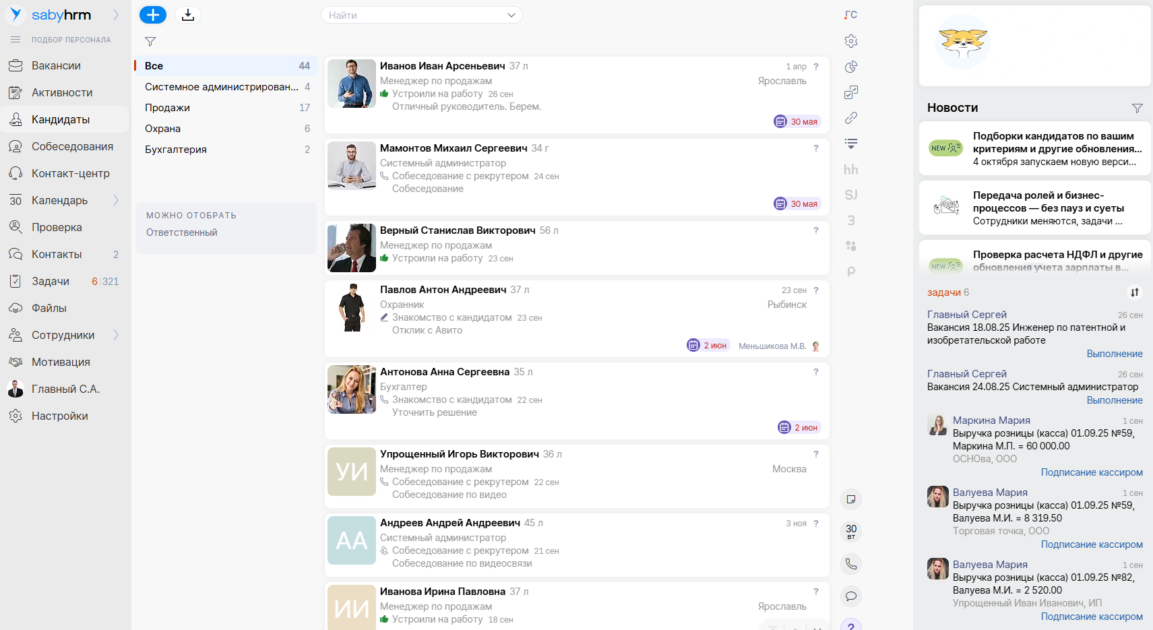Open Иванов Иван Арсеньевич candidate photo

point(352,84)
